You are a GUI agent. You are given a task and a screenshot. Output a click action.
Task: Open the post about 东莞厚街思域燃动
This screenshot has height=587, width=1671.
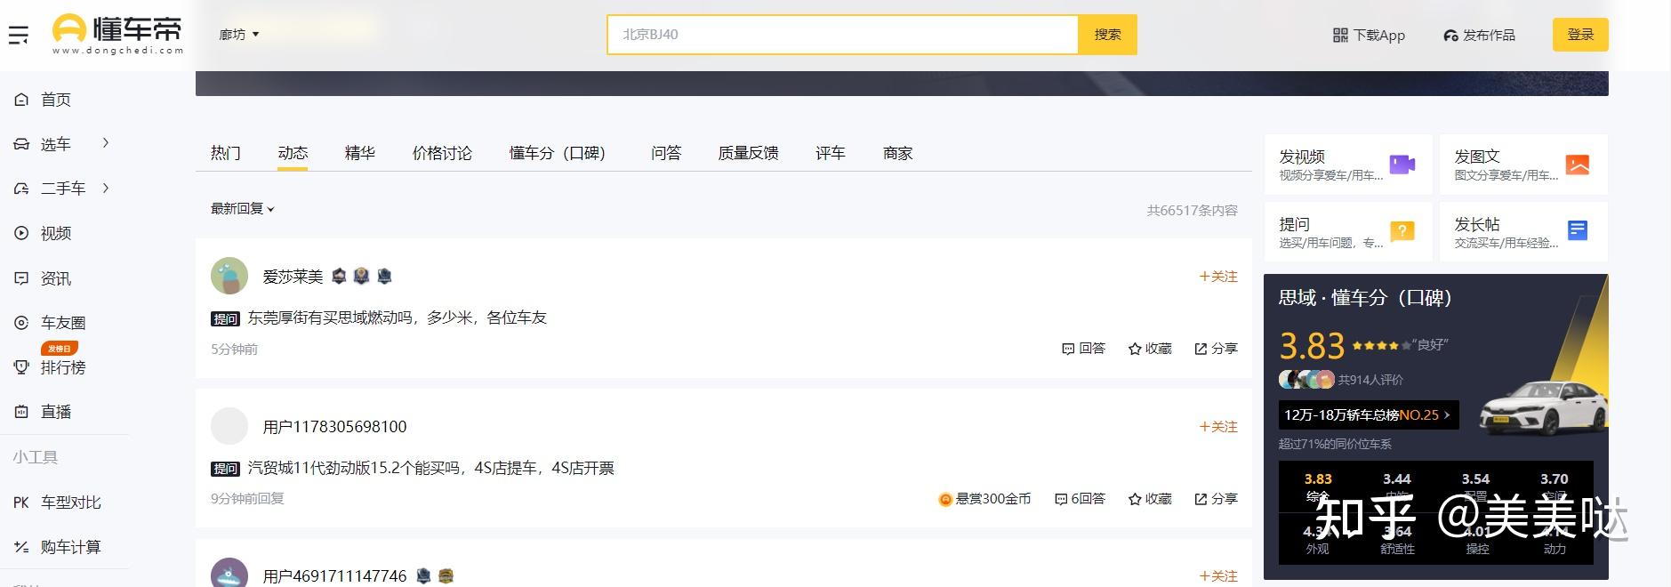point(397,318)
